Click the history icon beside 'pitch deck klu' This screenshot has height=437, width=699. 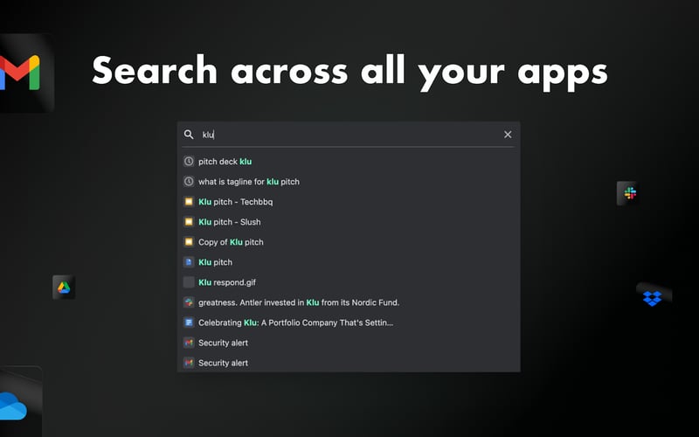(189, 162)
